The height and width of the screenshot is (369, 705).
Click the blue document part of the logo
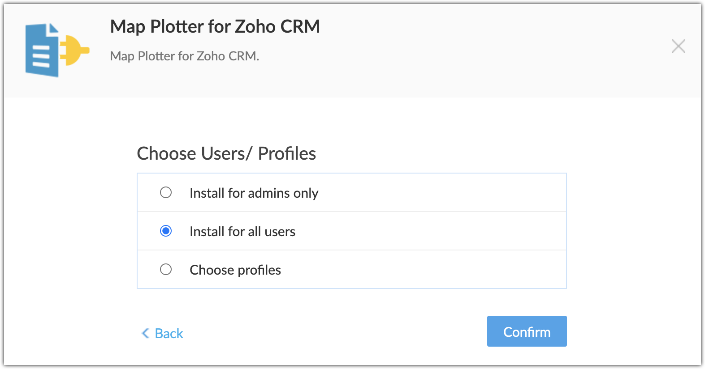pyautogui.click(x=42, y=50)
